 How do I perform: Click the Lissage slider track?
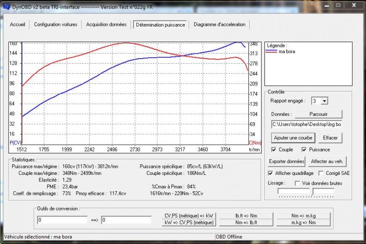pos(306,192)
